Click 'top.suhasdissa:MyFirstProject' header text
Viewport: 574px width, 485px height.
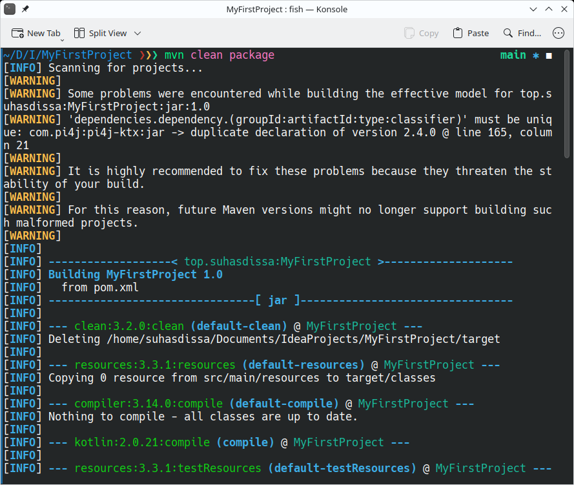[278, 262]
